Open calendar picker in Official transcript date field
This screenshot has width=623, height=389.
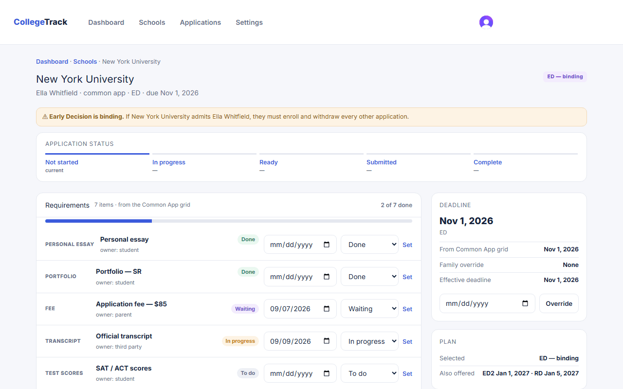point(327,341)
